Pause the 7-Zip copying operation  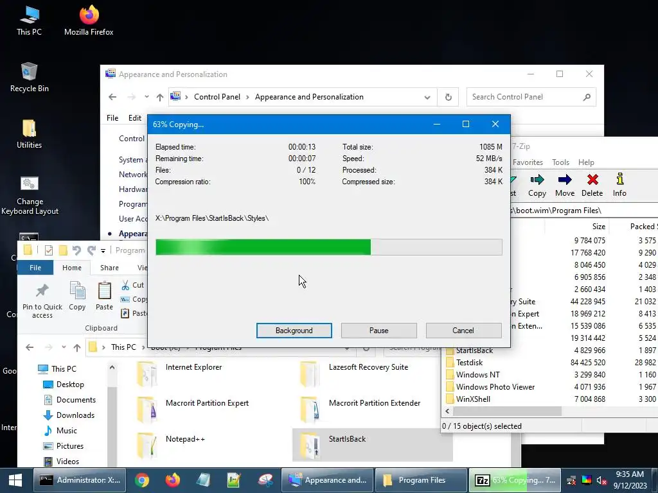point(378,331)
